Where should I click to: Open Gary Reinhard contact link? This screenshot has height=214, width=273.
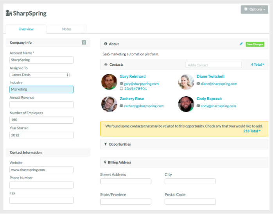pyautogui.click(x=133, y=76)
